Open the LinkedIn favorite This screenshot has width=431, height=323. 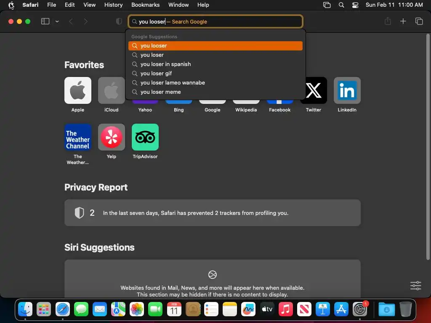pyautogui.click(x=347, y=90)
